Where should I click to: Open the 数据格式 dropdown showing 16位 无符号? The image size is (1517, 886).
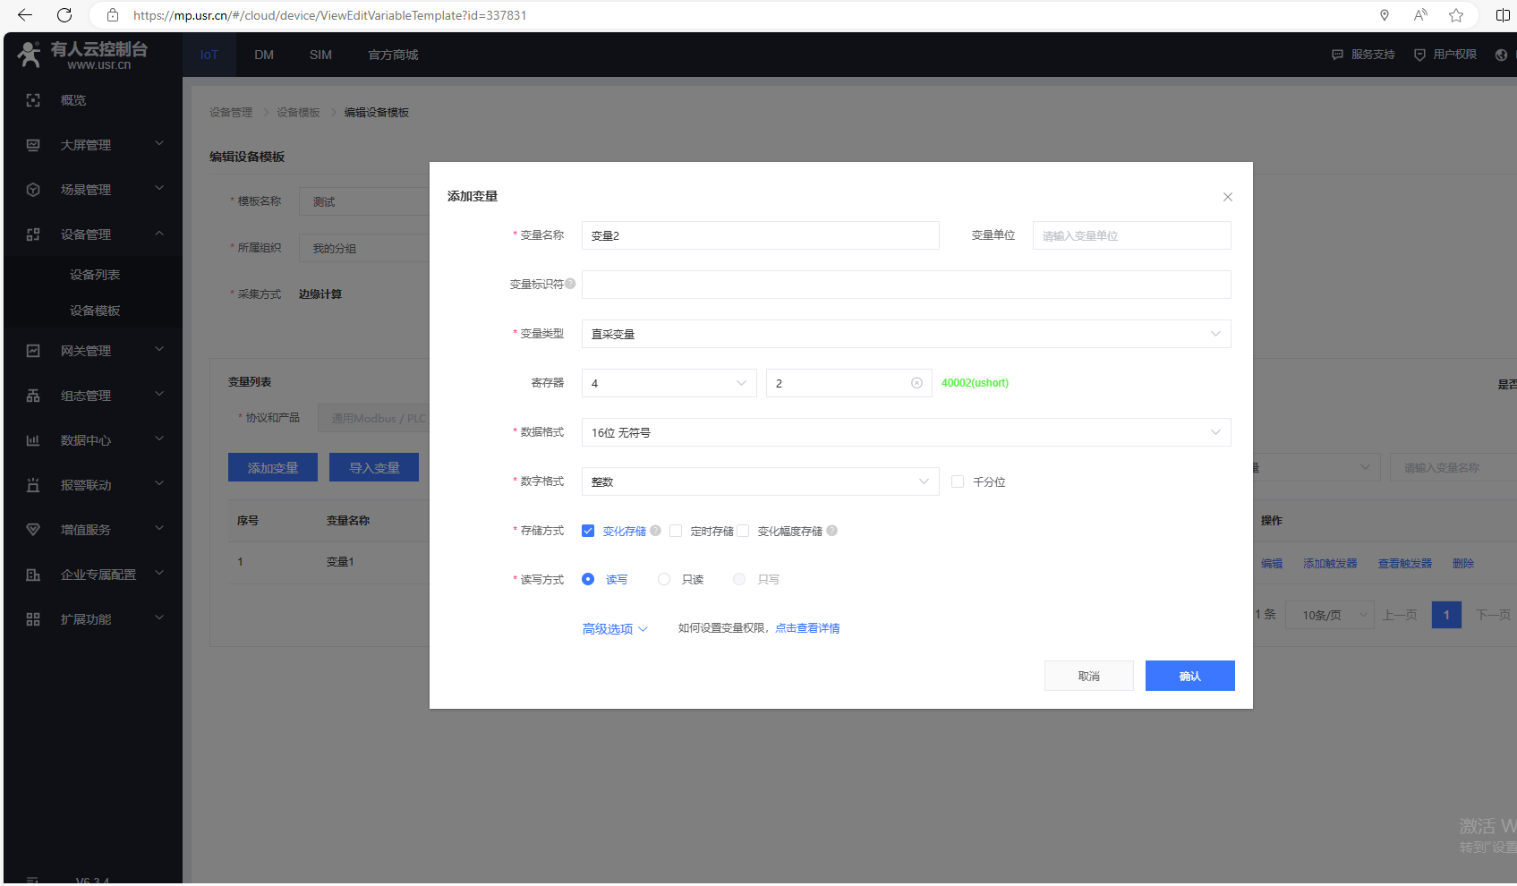906,432
